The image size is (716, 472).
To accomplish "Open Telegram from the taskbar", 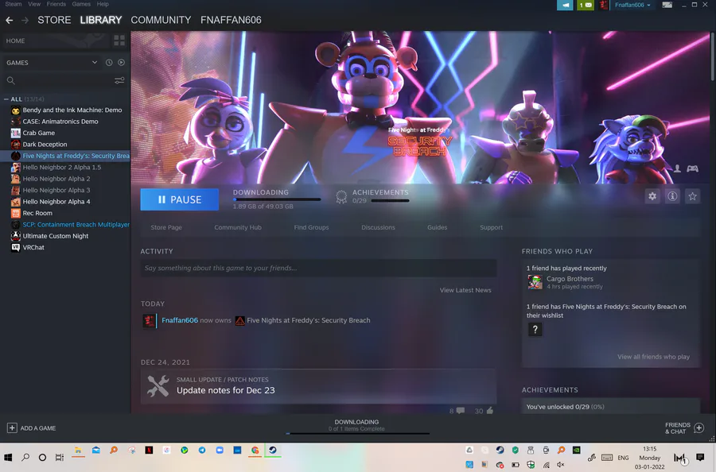I will [x=202, y=450].
